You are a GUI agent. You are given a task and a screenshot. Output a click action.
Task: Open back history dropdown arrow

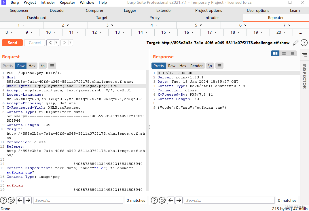click(x=56, y=43)
